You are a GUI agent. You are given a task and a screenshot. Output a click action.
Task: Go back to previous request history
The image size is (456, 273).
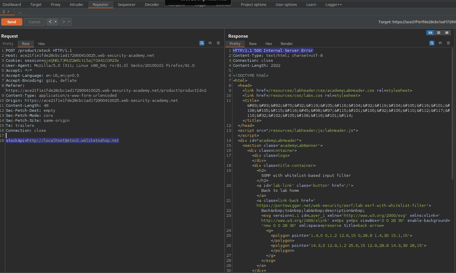coord(50,22)
